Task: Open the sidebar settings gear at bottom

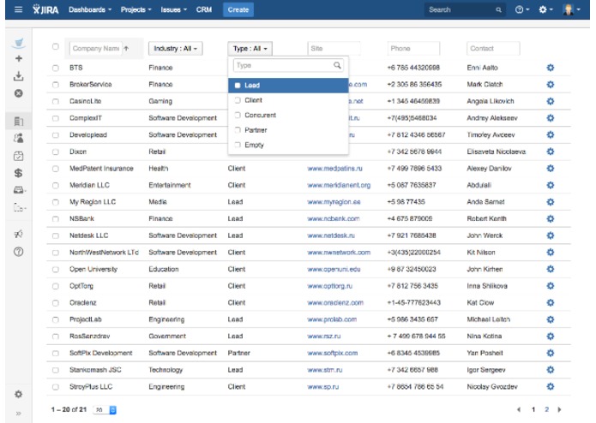Action: [18, 394]
